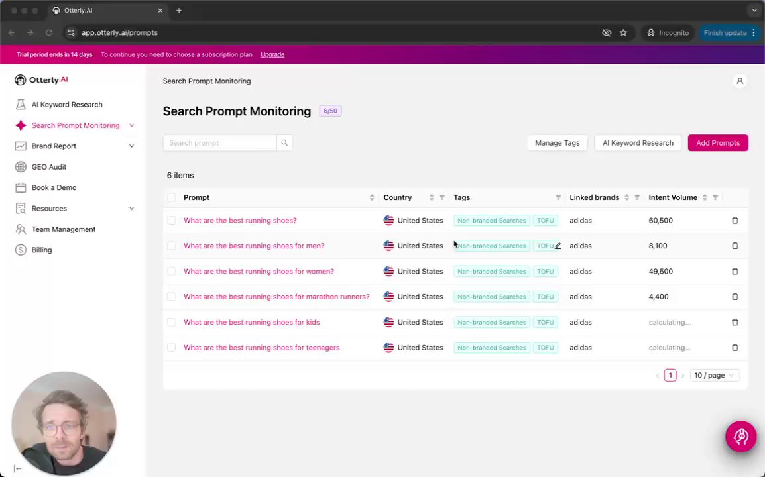The height and width of the screenshot is (477, 765).
Task: Open the user profile icon
Action: [740, 81]
